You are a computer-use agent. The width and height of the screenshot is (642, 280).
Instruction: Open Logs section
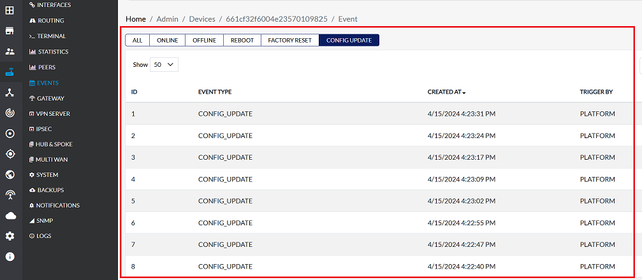[x=40, y=236]
